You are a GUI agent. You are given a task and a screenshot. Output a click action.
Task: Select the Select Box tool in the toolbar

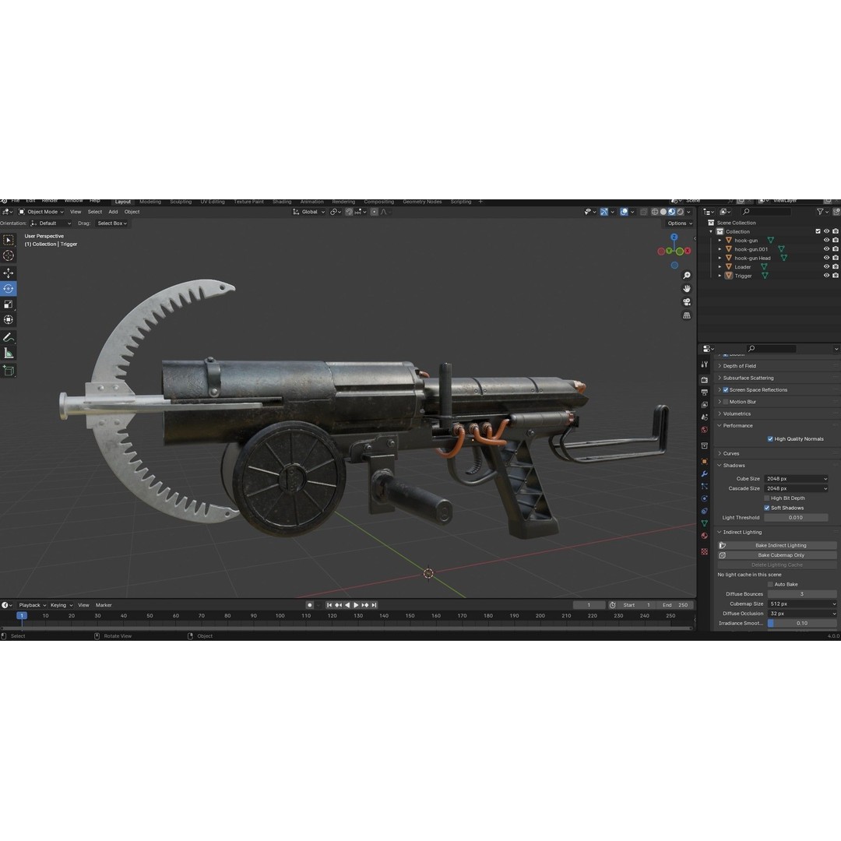pyautogui.click(x=9, y=241)
